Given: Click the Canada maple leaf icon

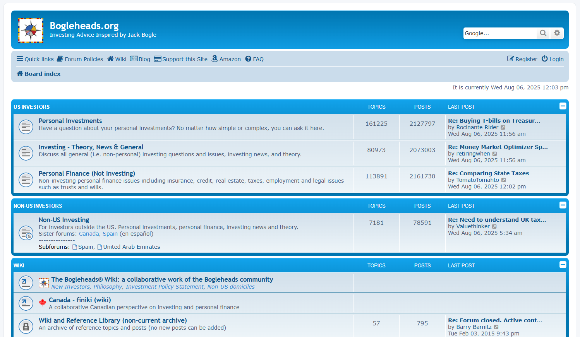Looking at the screenshot, I should tap(43, 302).
